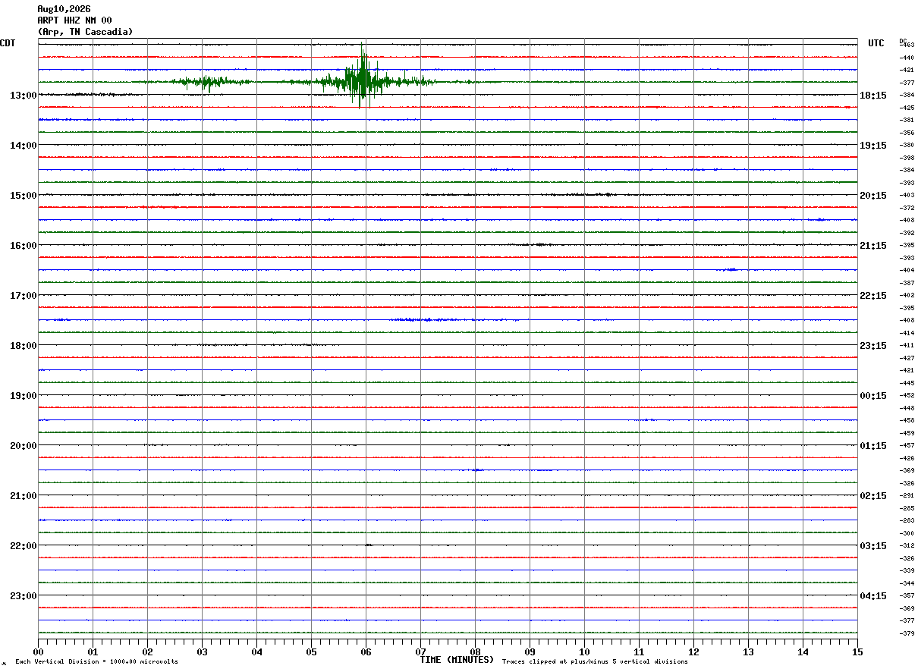Select the 15 minute tick label
This screenshot has width=918, height=672.
coord(857,652)
